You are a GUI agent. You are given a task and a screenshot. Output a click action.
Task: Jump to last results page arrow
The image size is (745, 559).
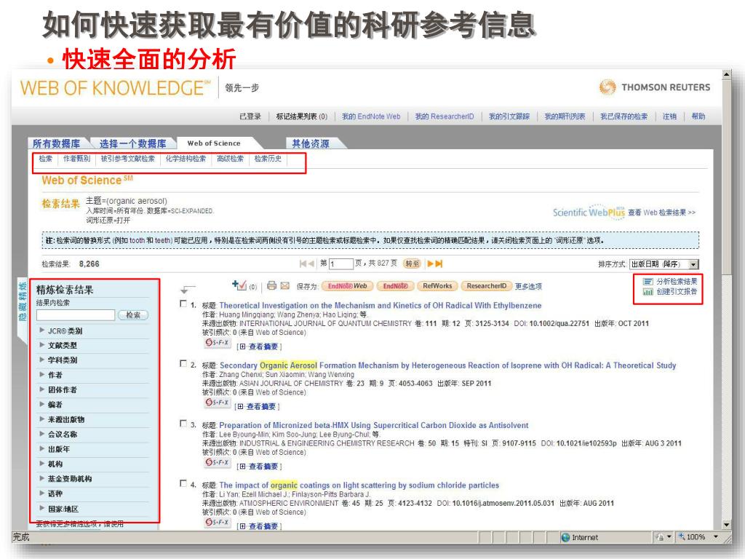pyautogui.click(x=439, y=263)
